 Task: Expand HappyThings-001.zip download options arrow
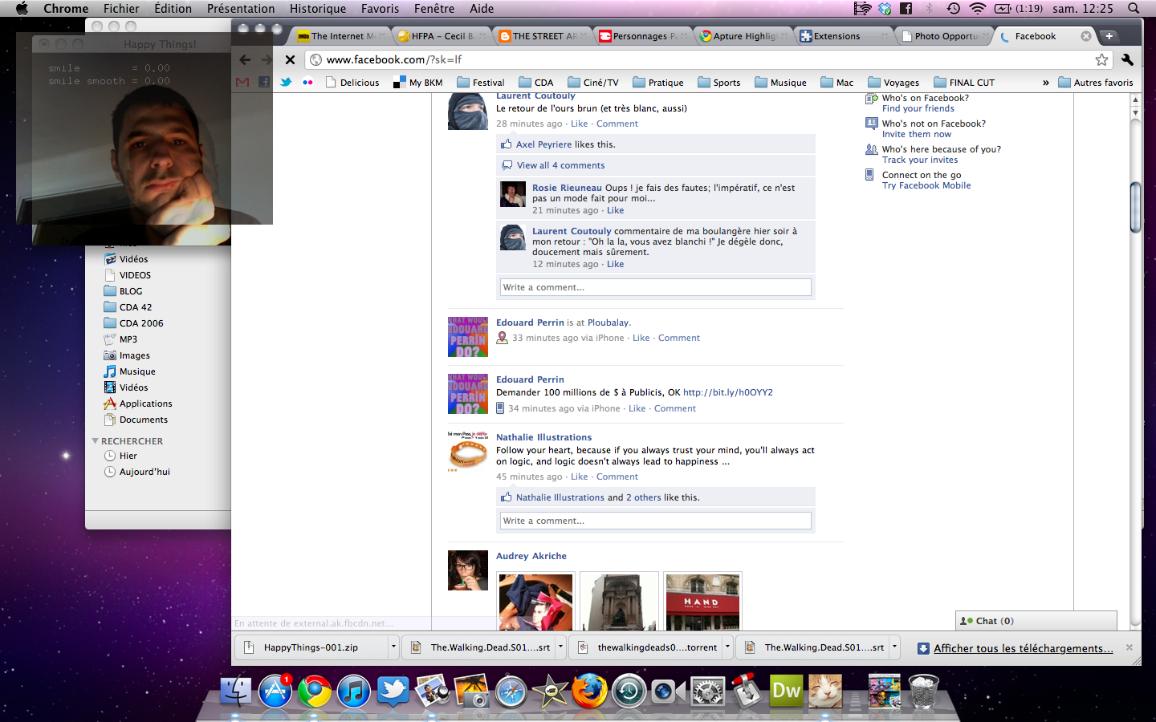393,647
